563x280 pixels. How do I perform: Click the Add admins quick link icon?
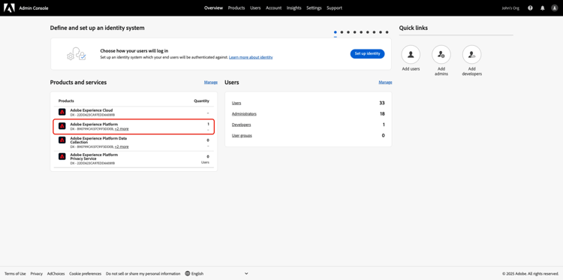[x=441, y=55]
